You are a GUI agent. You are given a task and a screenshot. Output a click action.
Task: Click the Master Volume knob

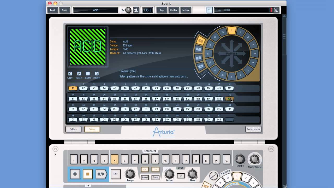coord(255,159)
